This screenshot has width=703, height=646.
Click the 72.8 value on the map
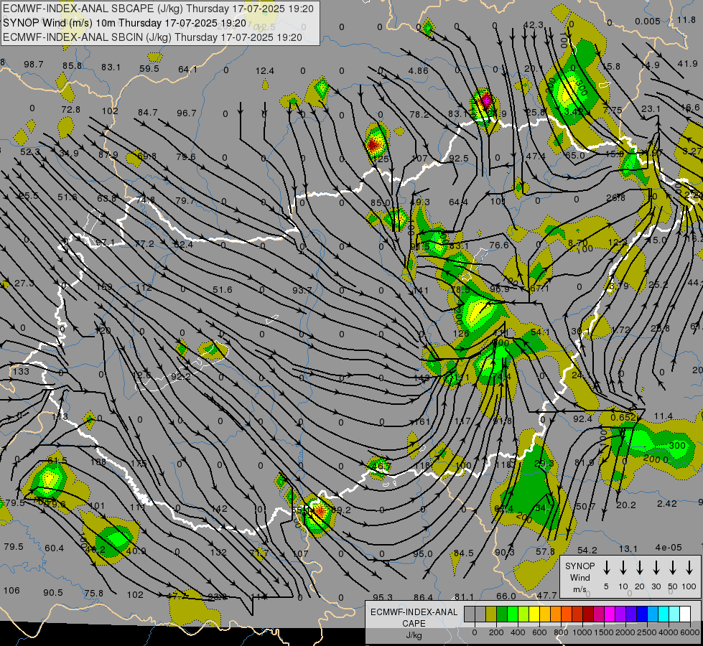tap(71, 109)
